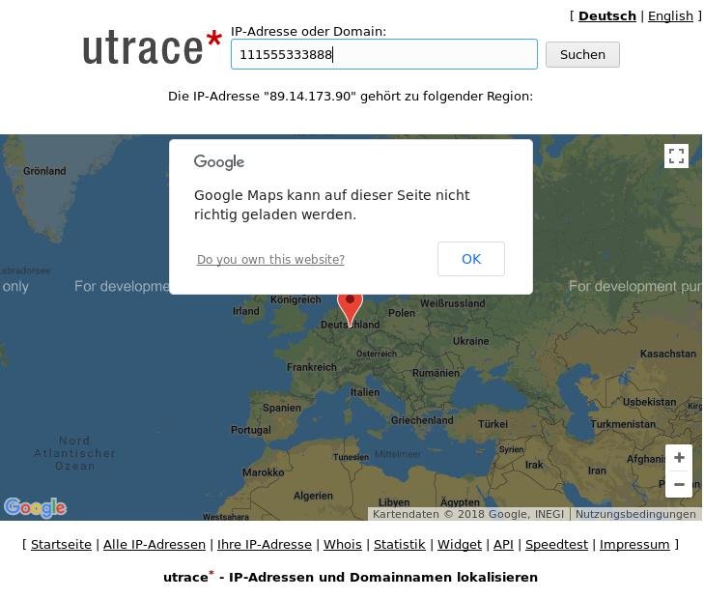Click the 'Irak' map label

tap(534, 465)
